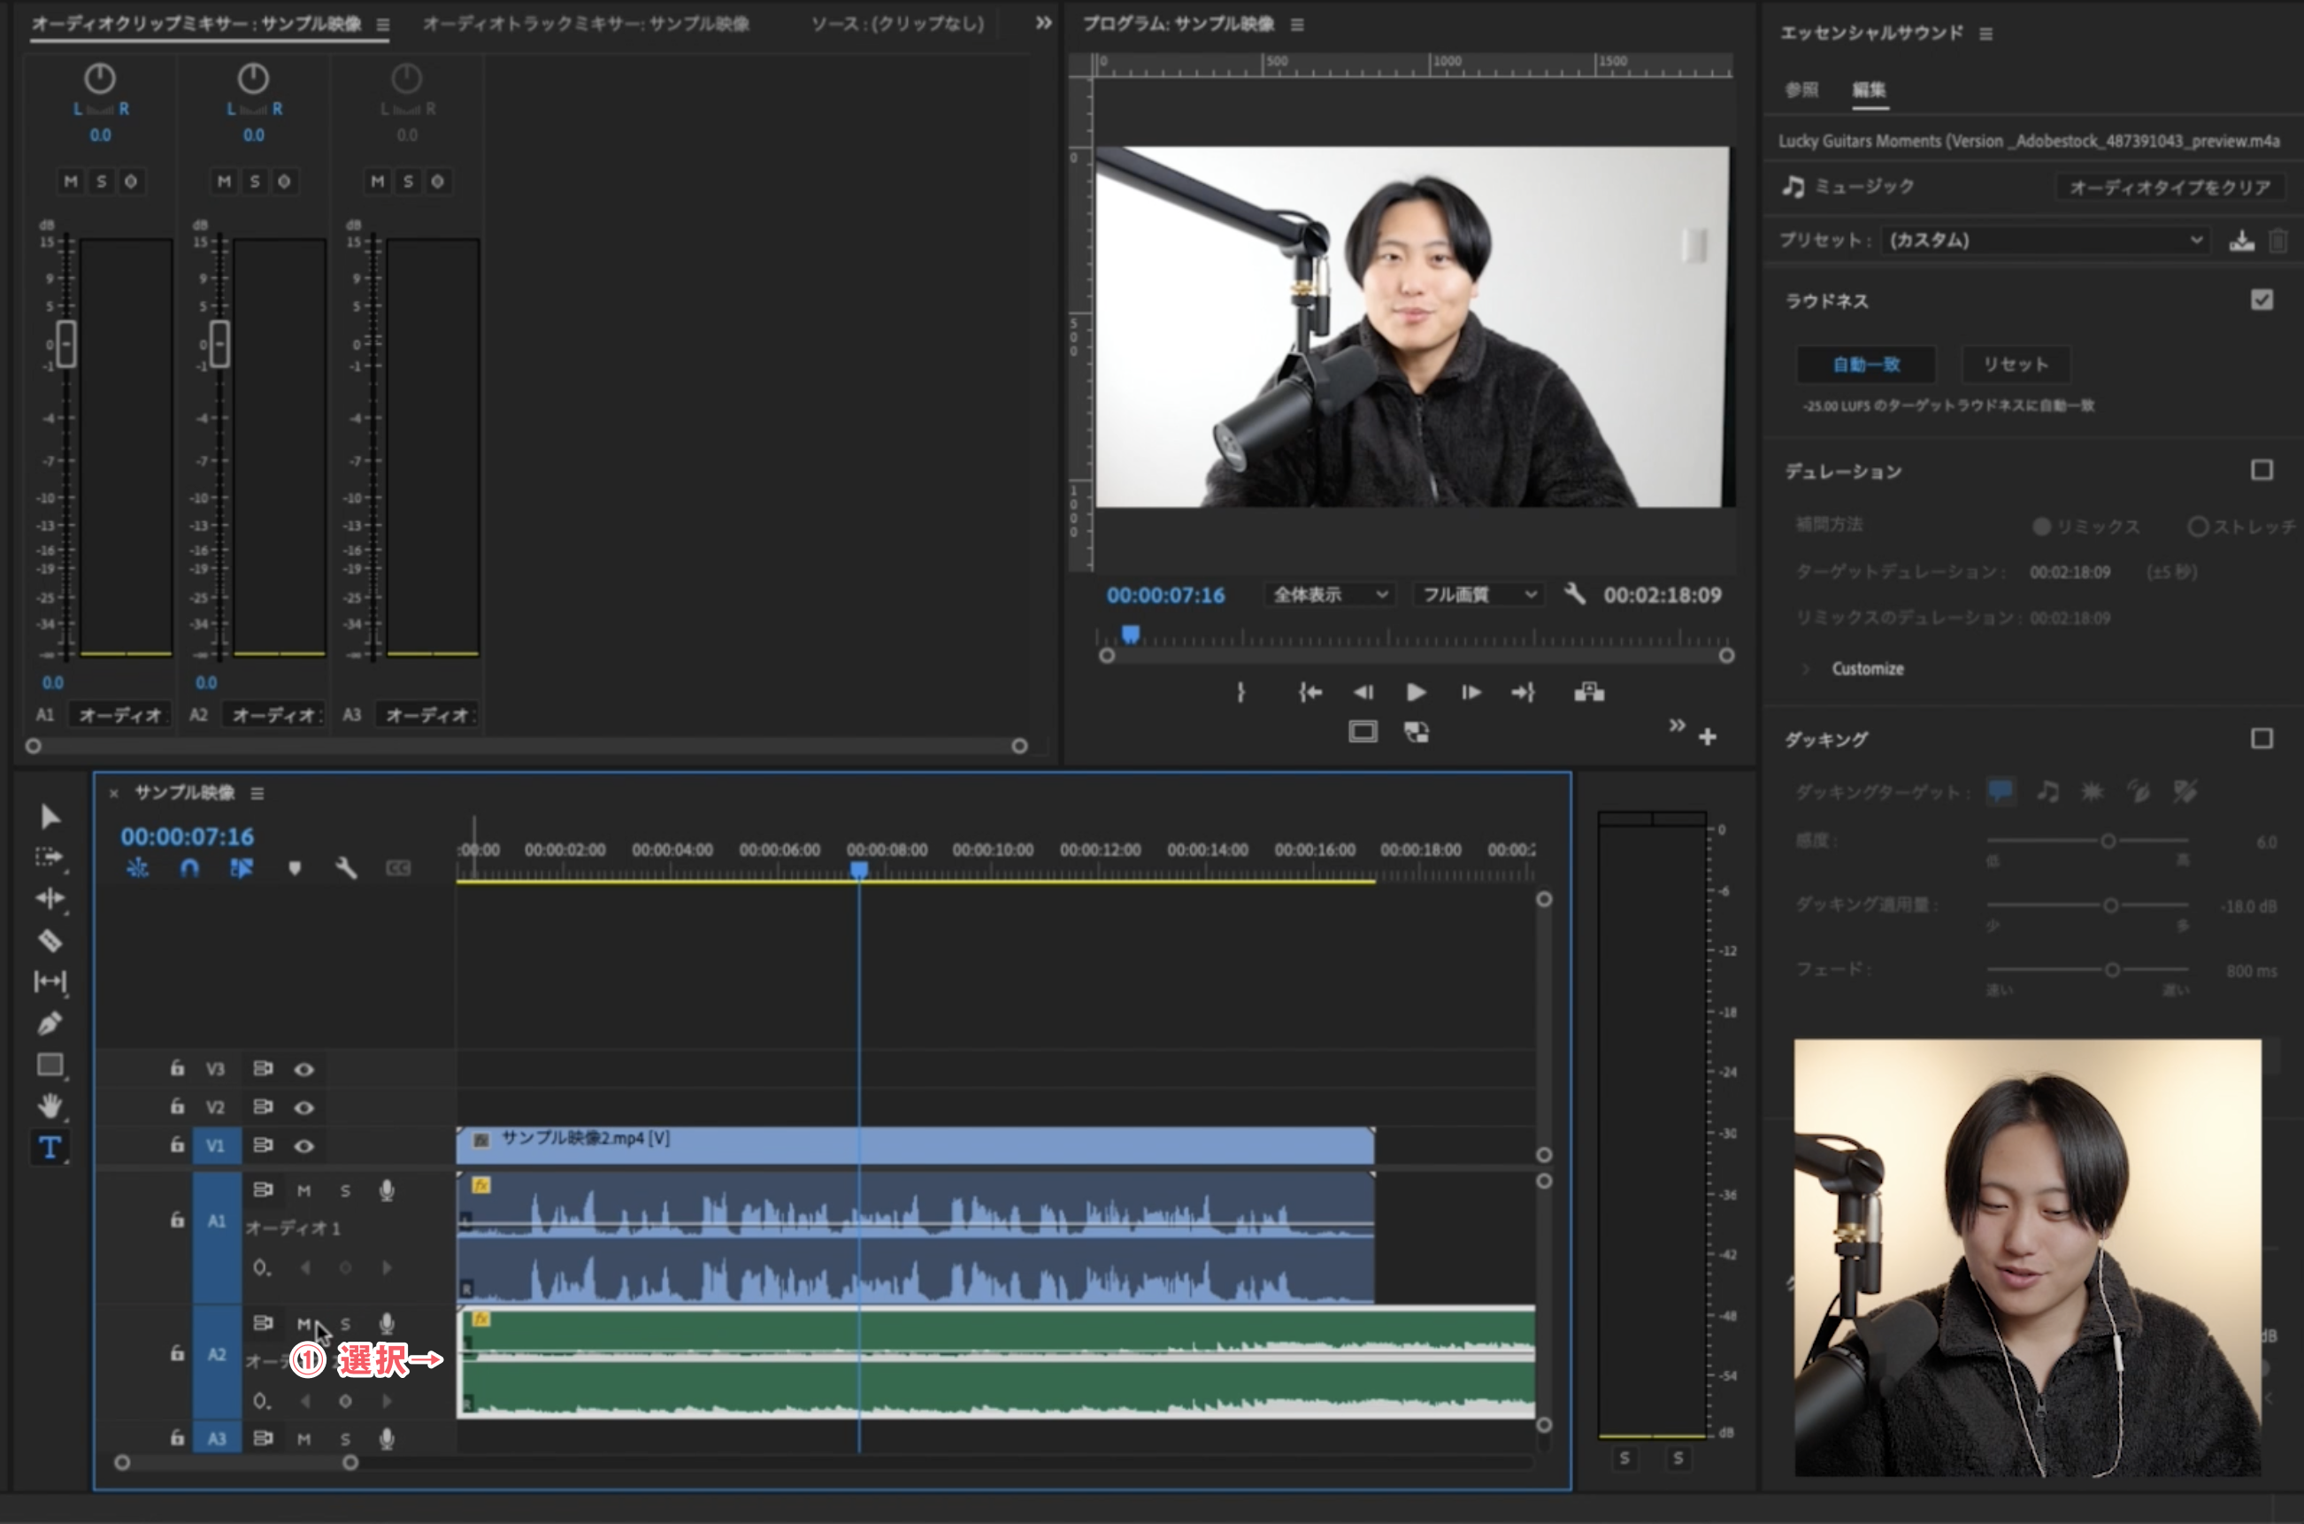Screen dimensions: 2304x1524
Task: Select the Hand tool
Action: (x=50, y=1106)
